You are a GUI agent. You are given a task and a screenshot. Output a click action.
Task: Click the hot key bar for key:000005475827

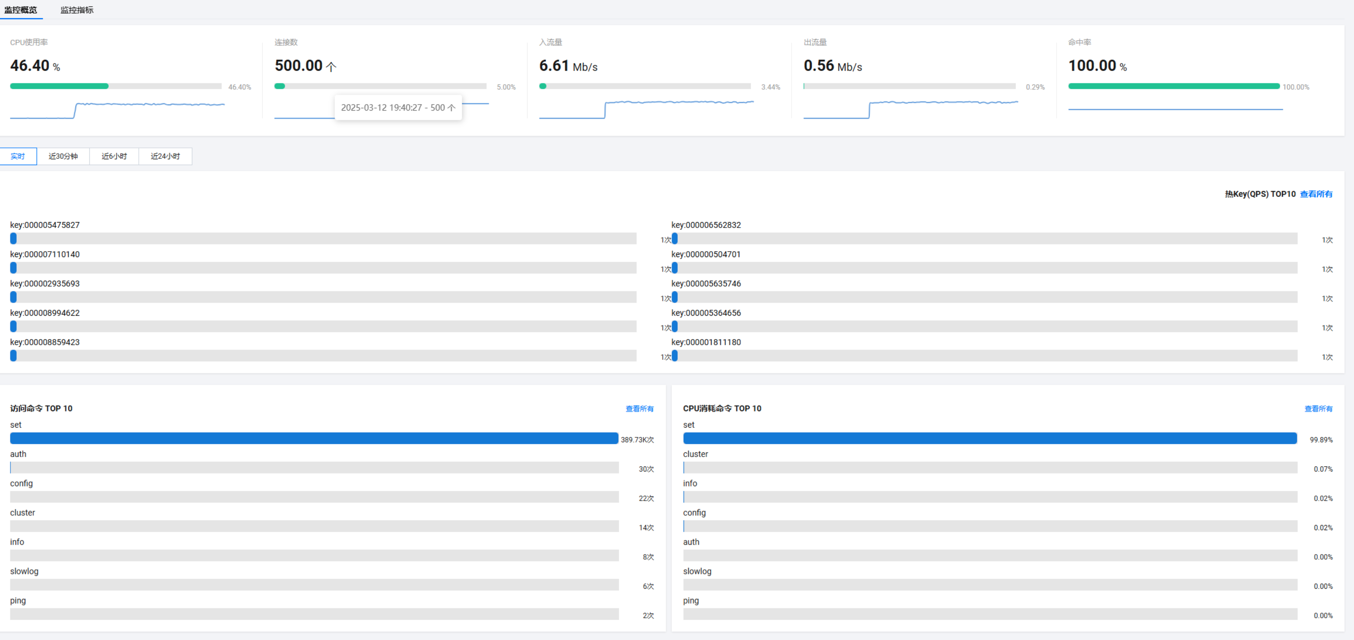pos(323,238)
